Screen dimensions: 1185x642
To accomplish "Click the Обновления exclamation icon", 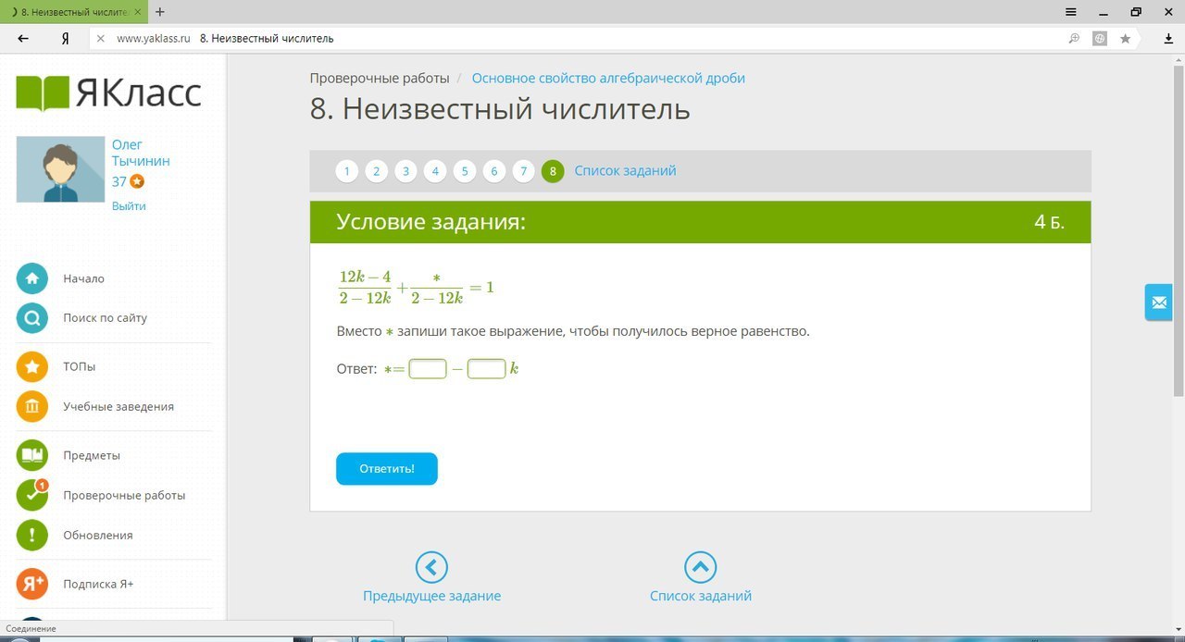I will pyautogui.click(x=32, y=535).
